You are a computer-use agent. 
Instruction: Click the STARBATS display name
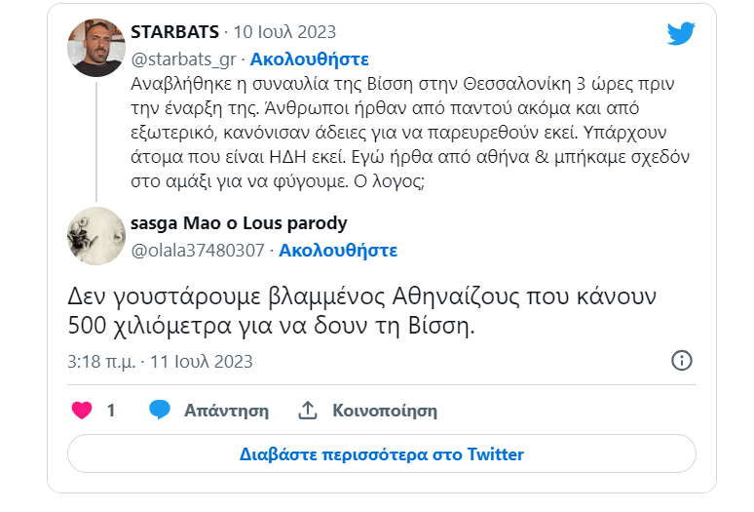click(174, 32)
